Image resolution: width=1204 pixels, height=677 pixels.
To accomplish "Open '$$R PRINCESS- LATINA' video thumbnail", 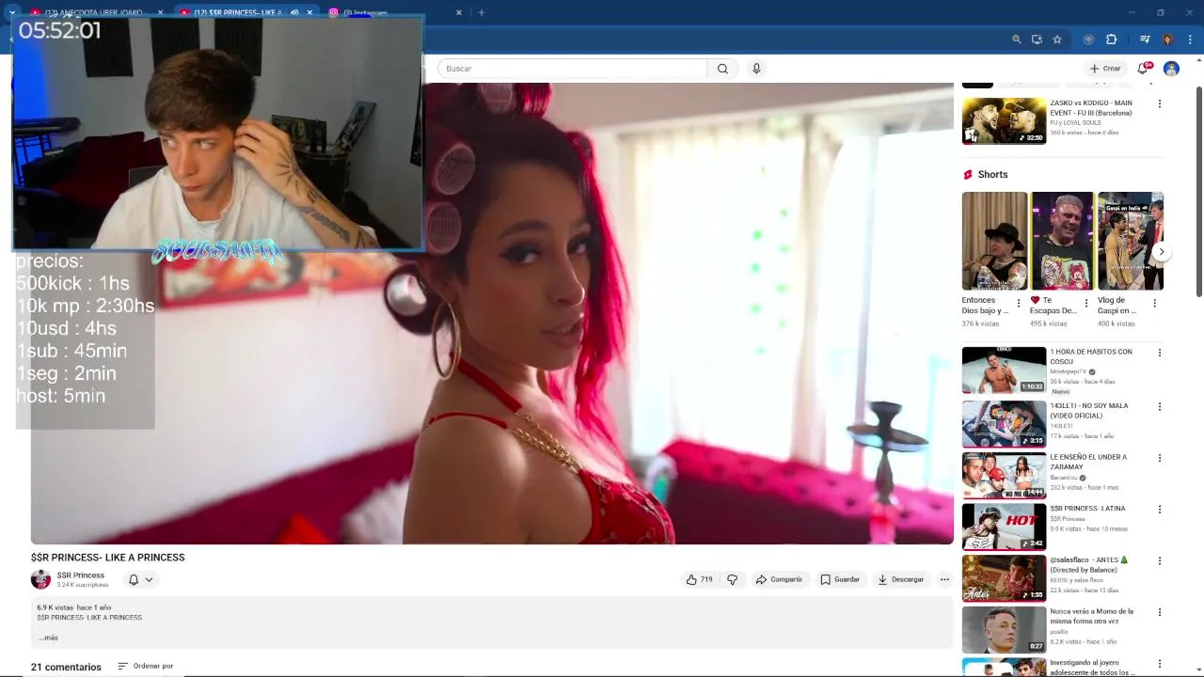I will click(x=1004, y=527).
